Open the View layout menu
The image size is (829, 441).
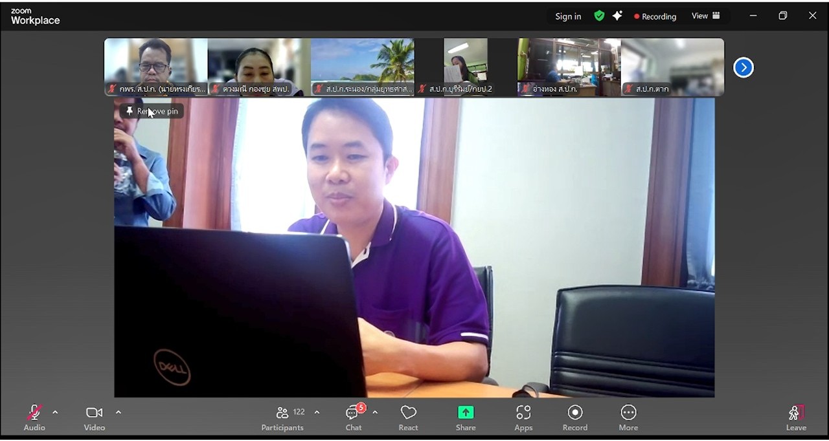point(705,16)
